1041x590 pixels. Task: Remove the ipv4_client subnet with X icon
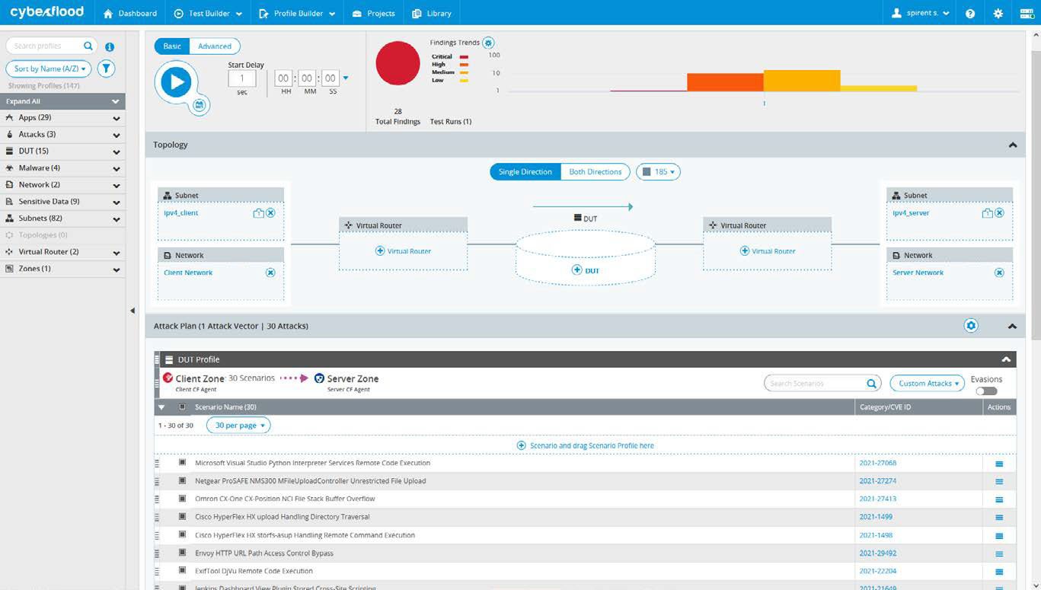point(270,213)
